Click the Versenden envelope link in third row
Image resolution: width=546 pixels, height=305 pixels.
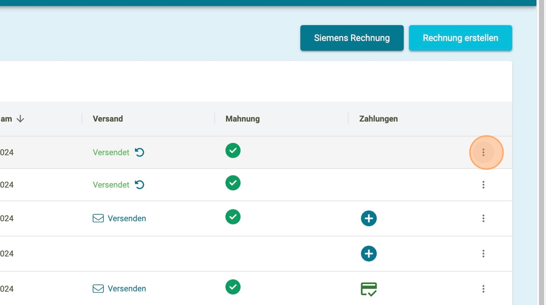pos(119,218)
